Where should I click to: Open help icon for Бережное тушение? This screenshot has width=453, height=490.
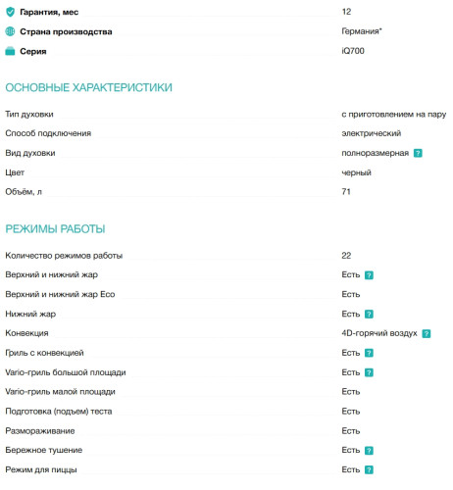pyautogui.click(x=369, y=451)
